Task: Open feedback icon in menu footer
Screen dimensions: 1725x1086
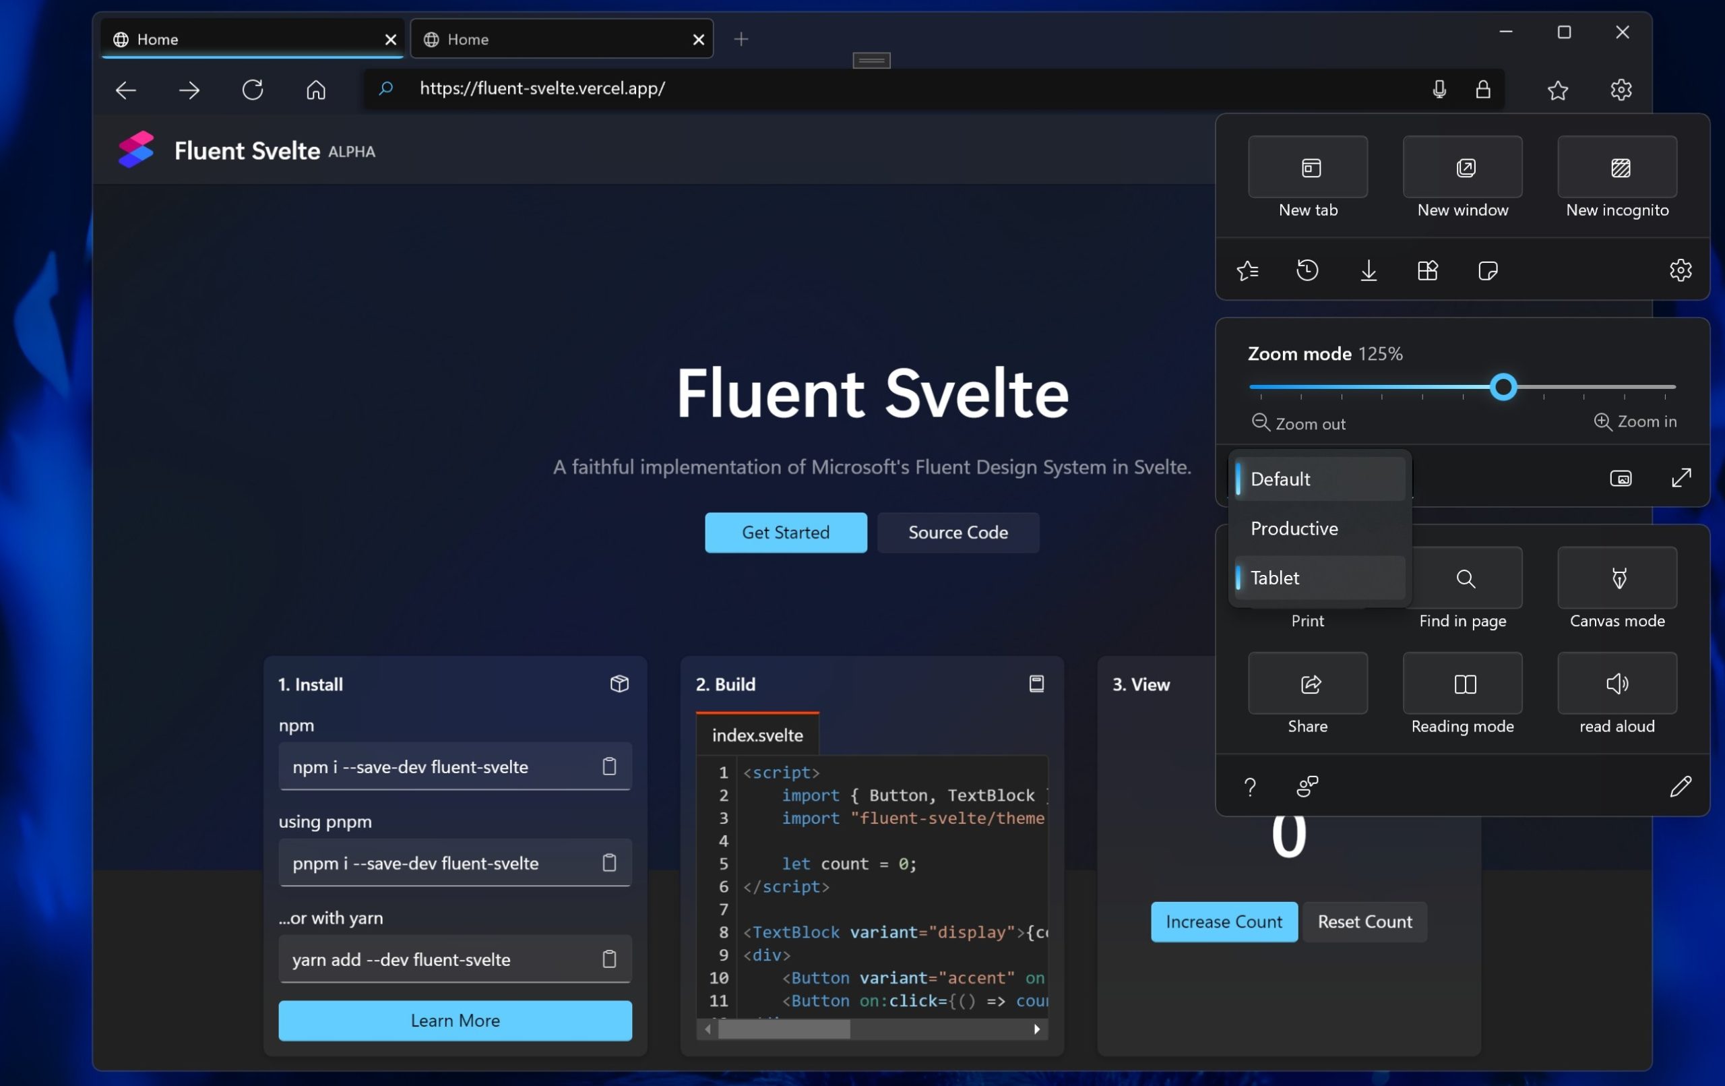Action: click(x=1307, y=787)
